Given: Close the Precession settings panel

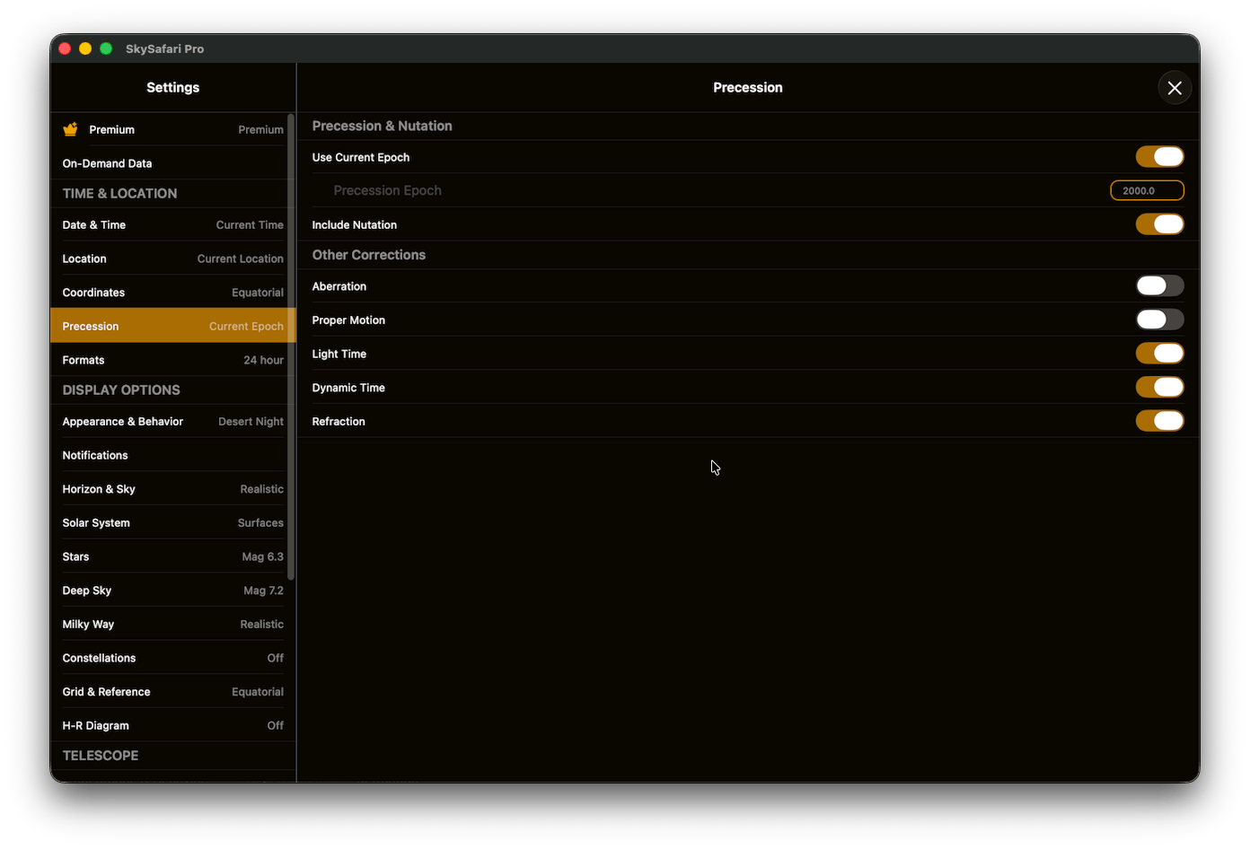Looking at the screenshot, I should [x=1175, y=88].
